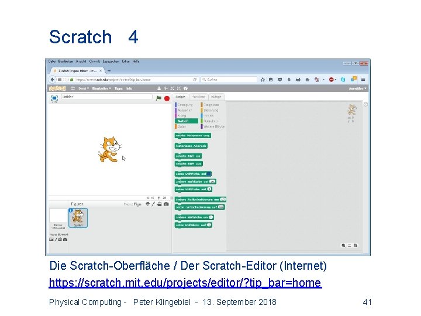Select the grow sprite tool in the Scratch toolbar
The height and width of the screenshot is (316, 421).
pos(172,88)
